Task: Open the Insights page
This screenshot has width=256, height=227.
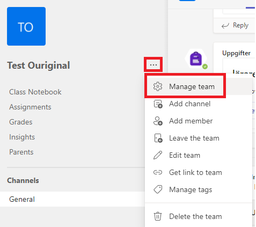Action: pos(22,137)
